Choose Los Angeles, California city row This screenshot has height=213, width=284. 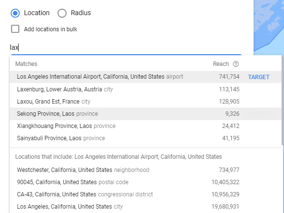[126, 207]
